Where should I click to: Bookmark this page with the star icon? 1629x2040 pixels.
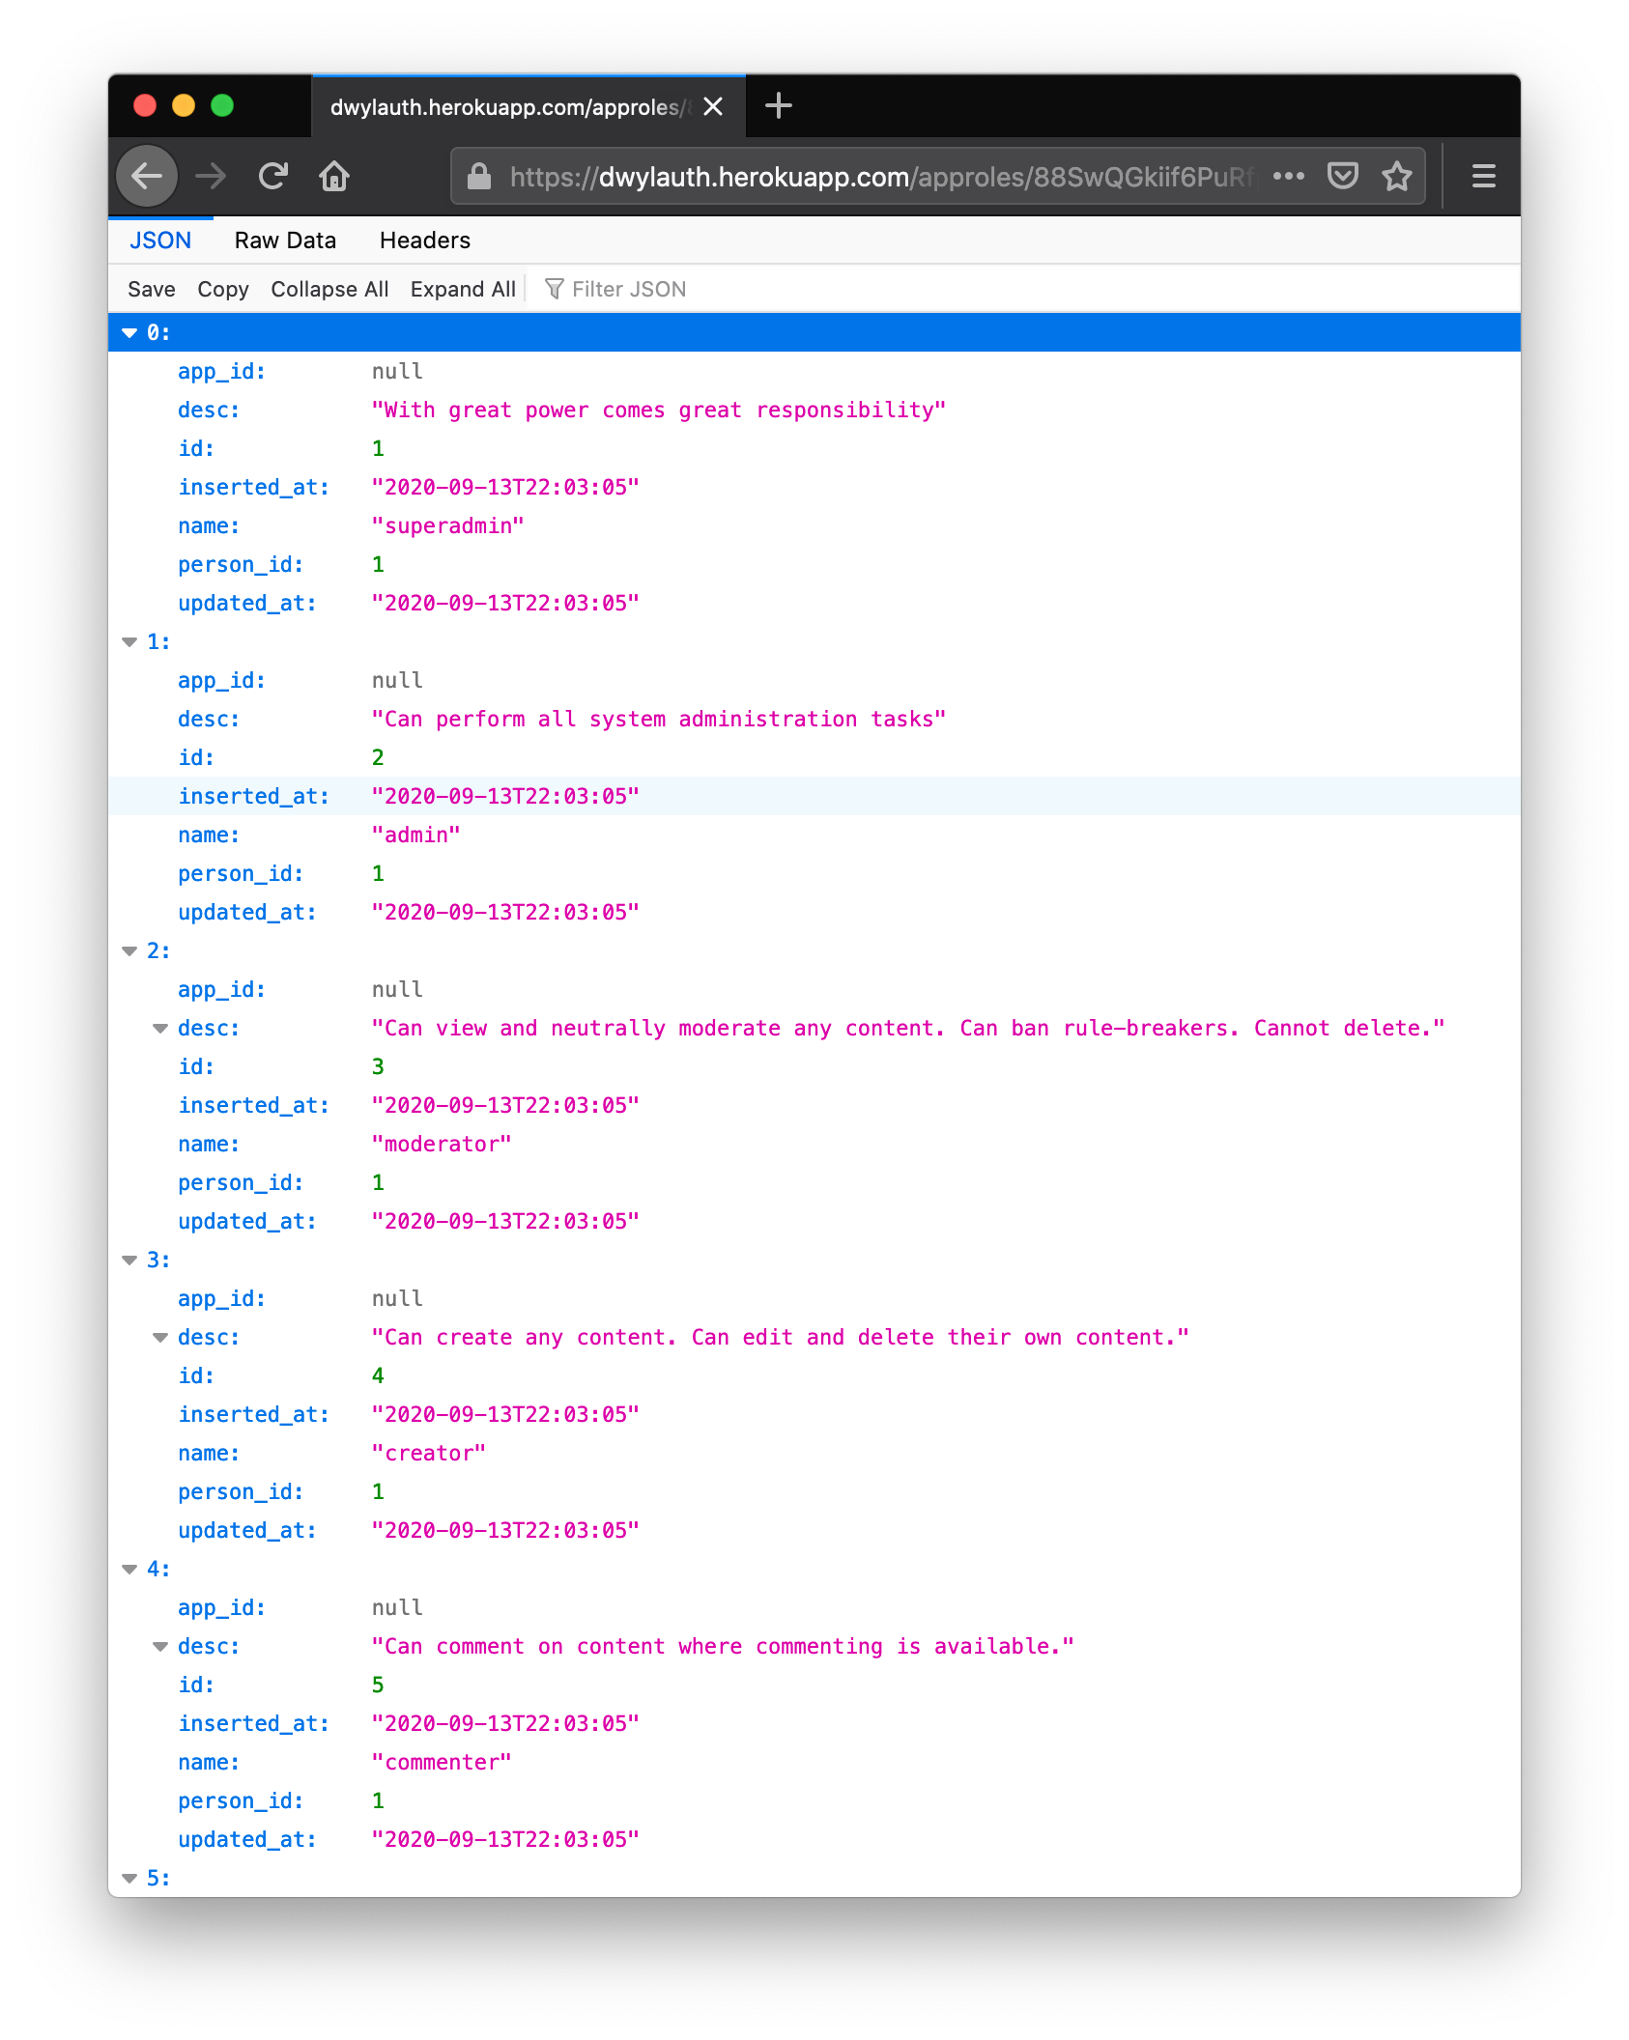1396,176
